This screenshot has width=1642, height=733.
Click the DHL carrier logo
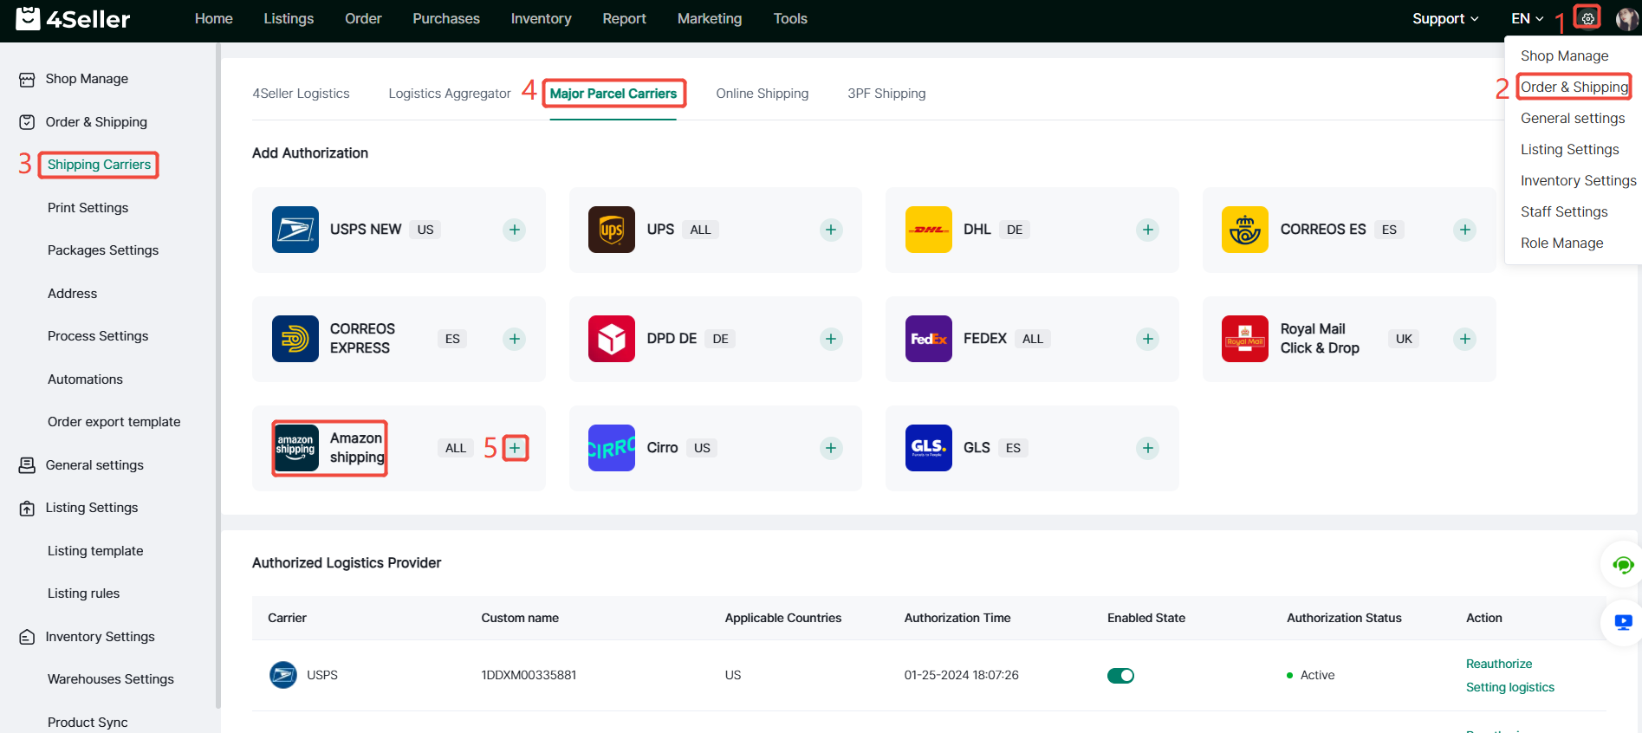point(929,230)
